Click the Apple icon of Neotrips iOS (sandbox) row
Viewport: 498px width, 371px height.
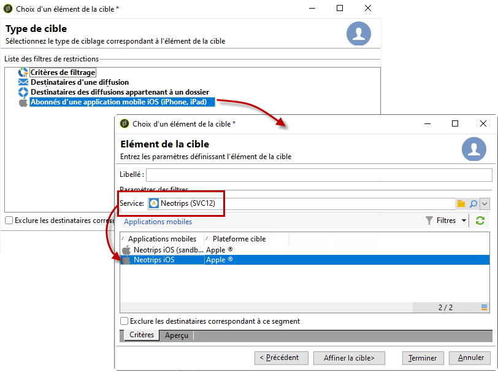tap(126, 250)
